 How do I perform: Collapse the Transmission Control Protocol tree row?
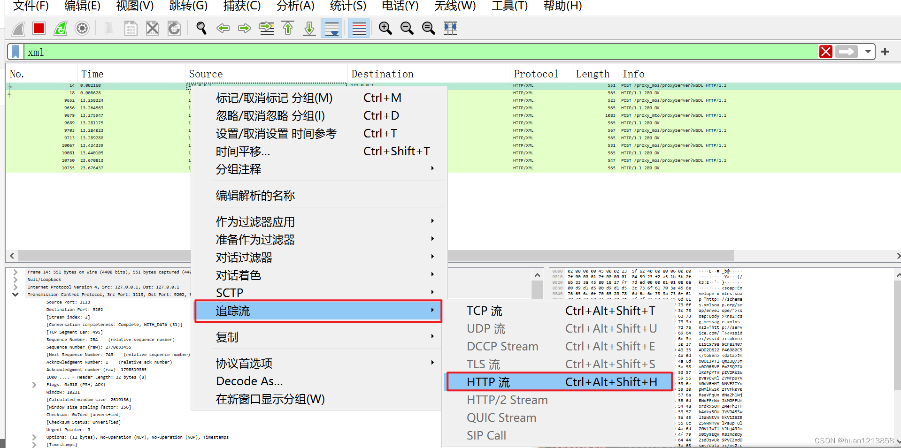tap(15, 295)
